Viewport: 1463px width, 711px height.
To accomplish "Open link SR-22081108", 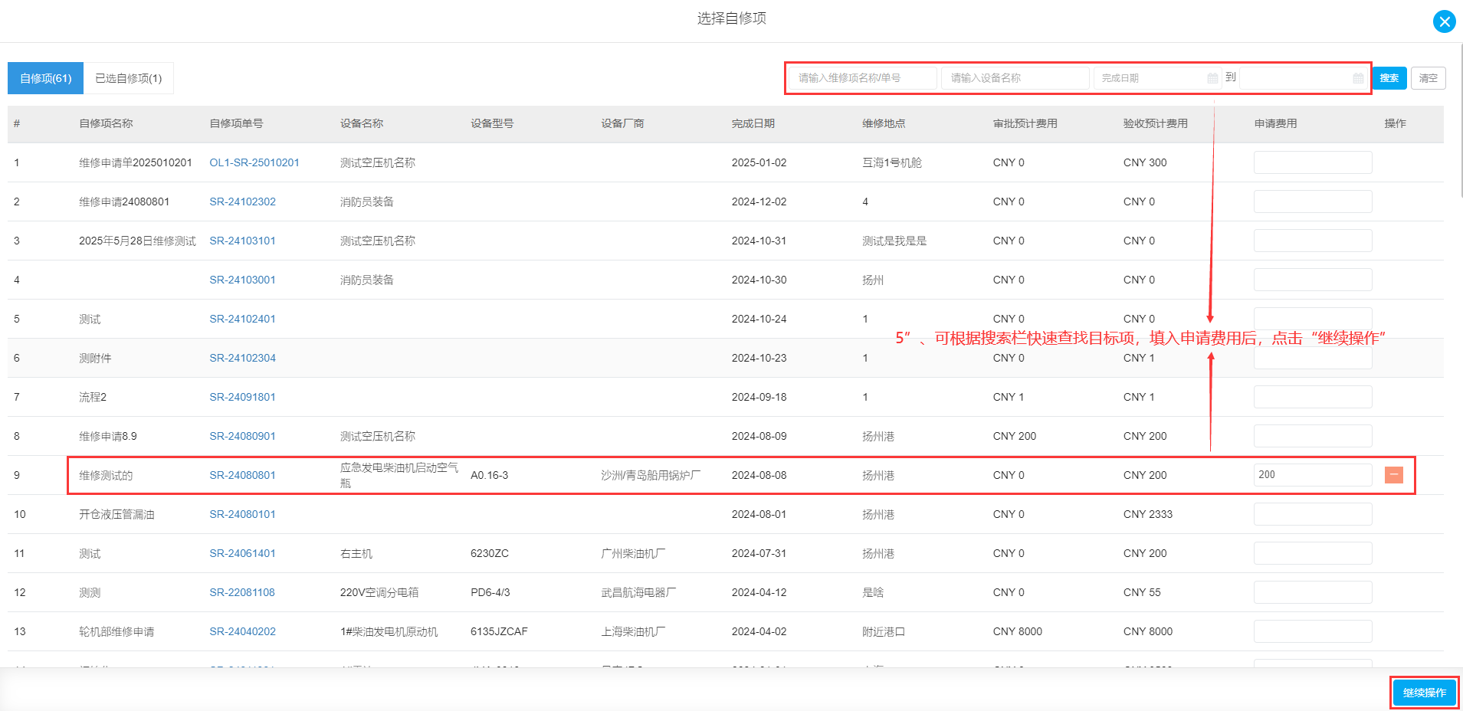I will click(242, 592).
